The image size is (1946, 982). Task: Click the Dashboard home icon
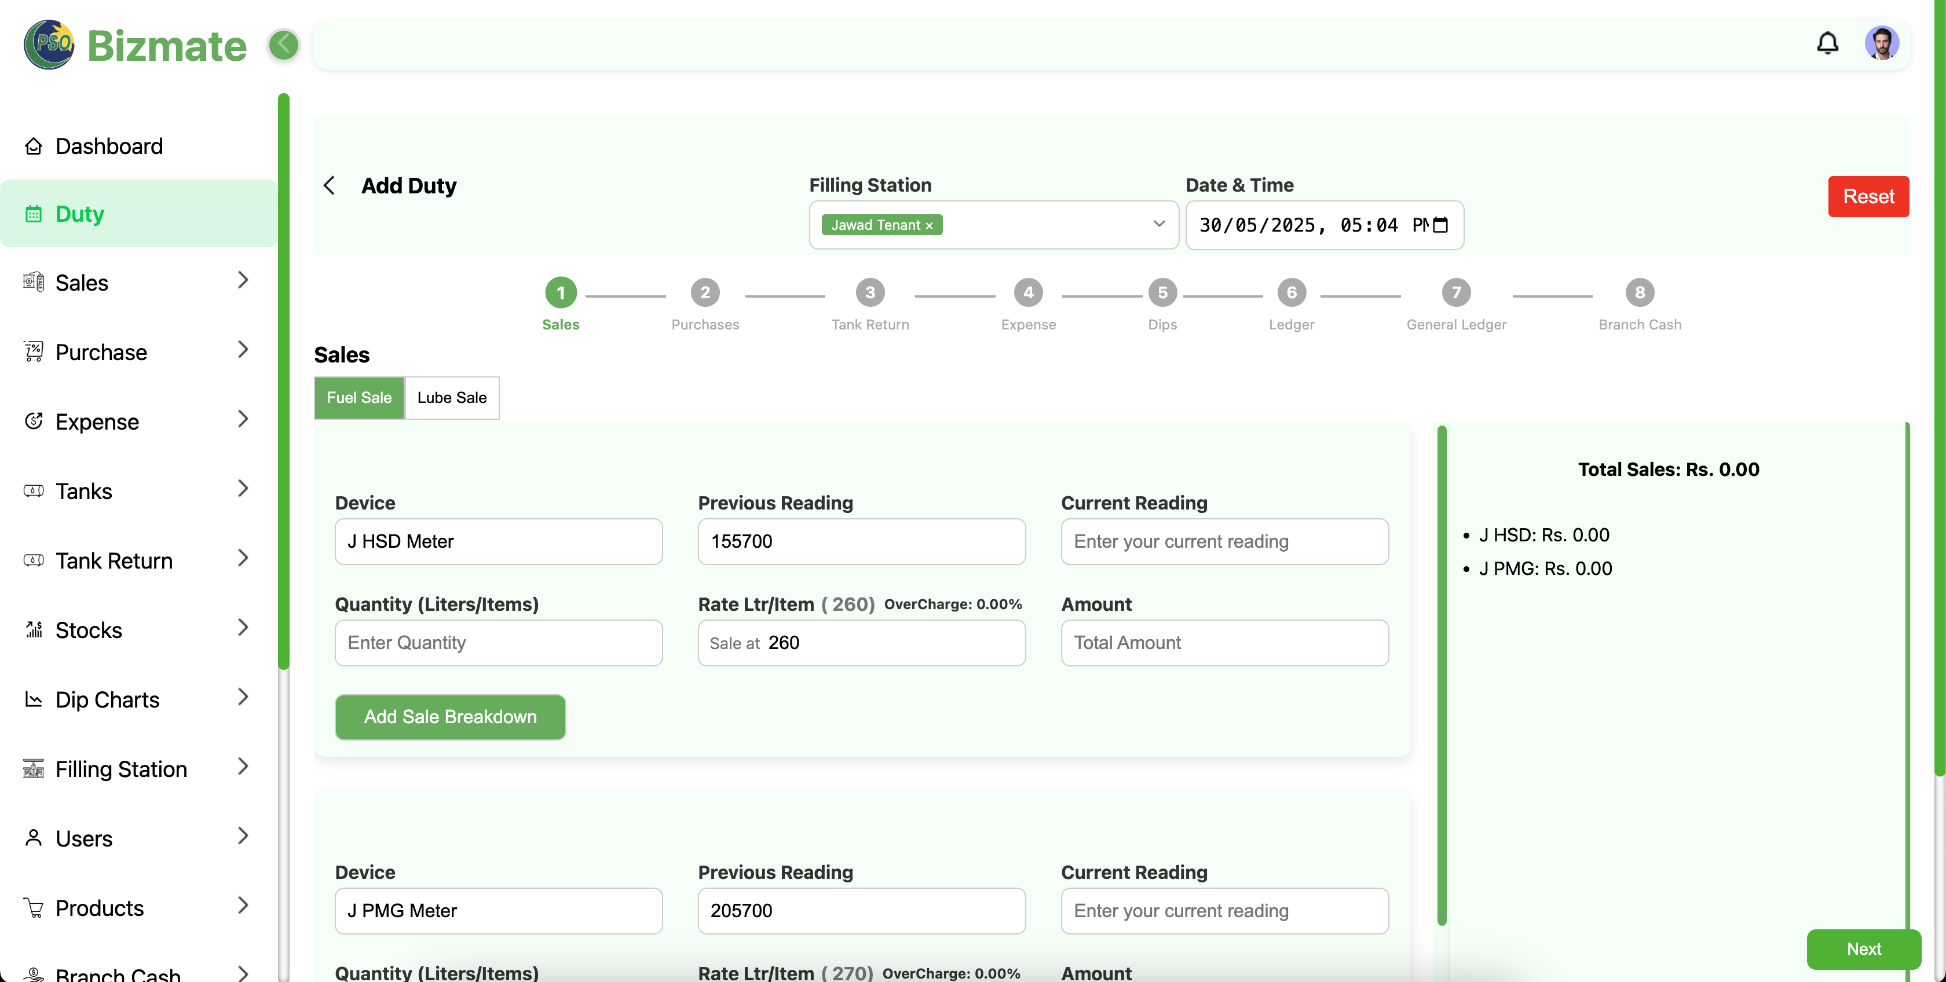tap(33, 146)
